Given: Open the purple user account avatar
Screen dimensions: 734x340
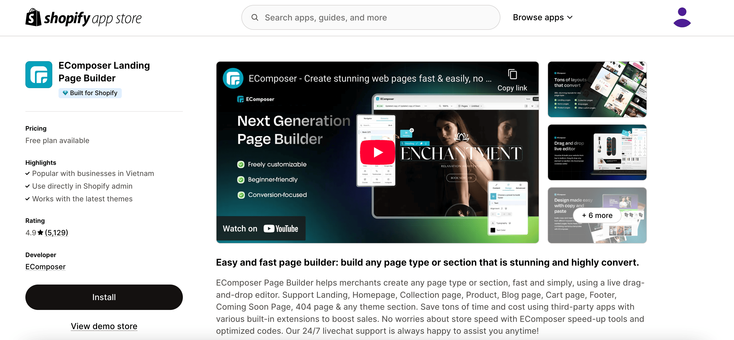Looking at the screenshot, I should coord(682,17).
